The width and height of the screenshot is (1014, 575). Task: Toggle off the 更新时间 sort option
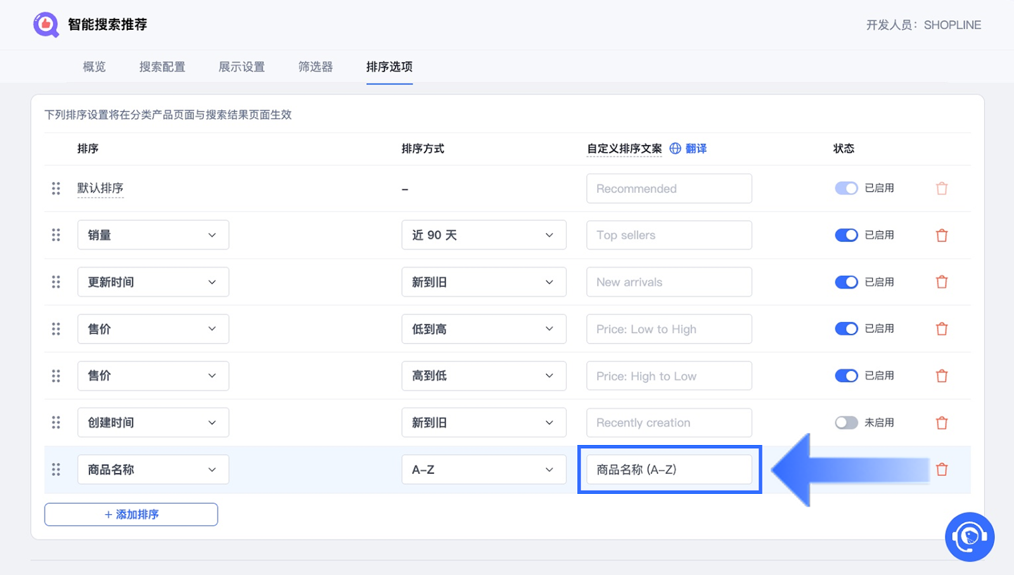point(846,282)
